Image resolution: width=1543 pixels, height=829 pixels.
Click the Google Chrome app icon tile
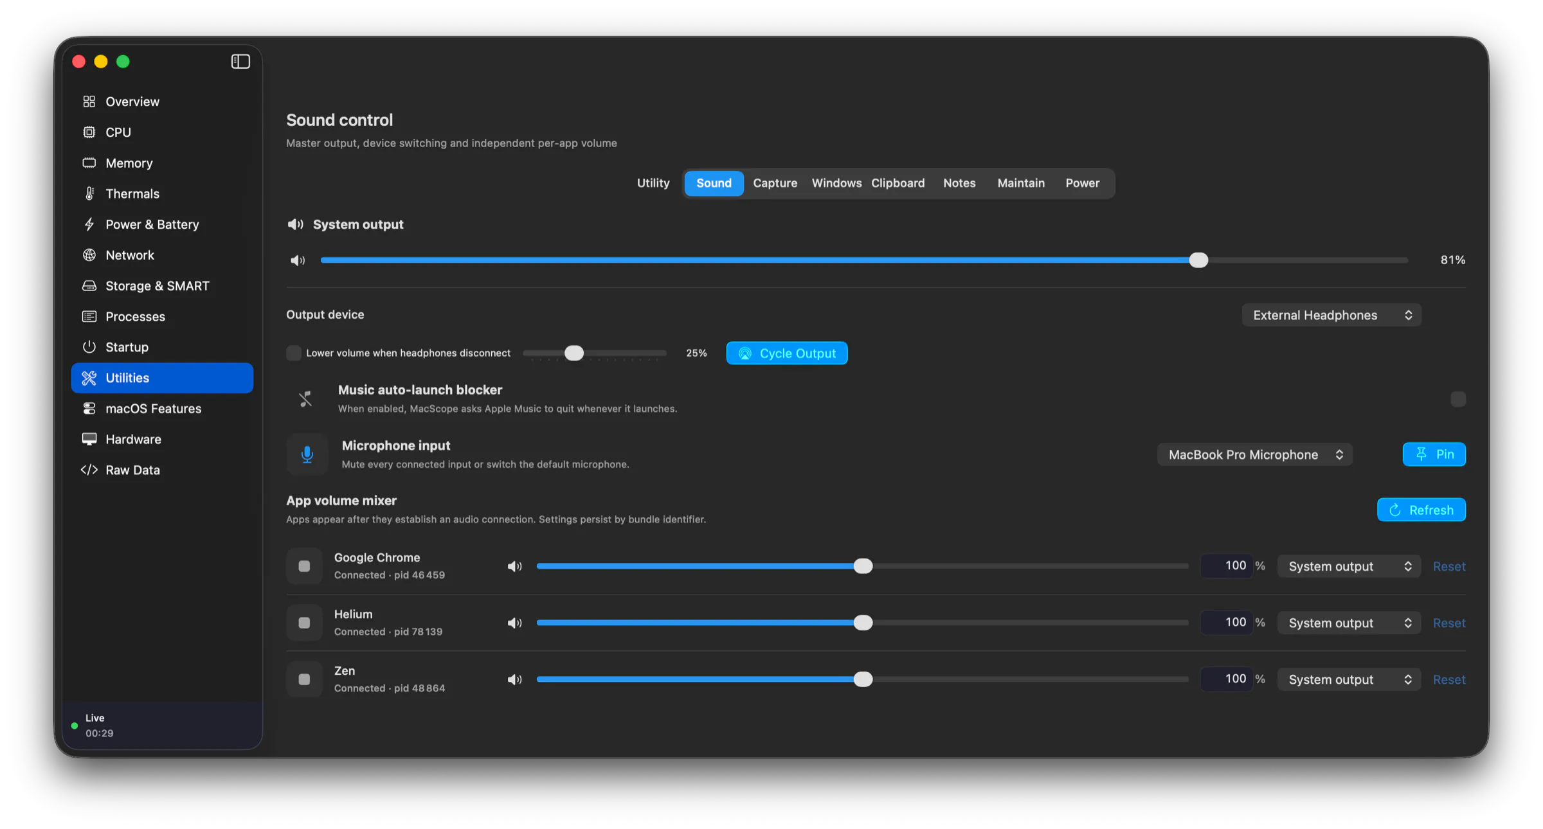point(304,566)
